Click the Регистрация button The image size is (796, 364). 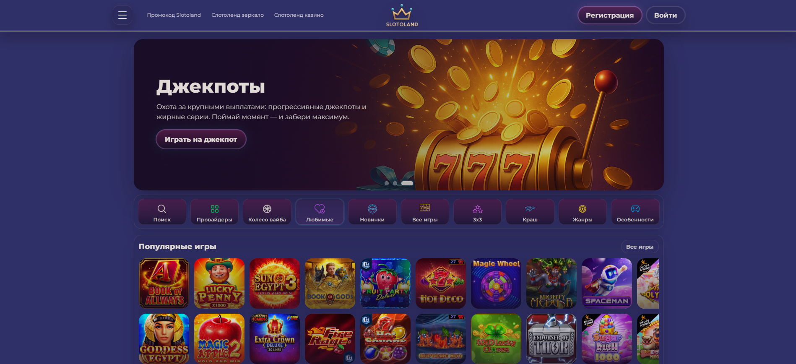(x=610, y=15)
